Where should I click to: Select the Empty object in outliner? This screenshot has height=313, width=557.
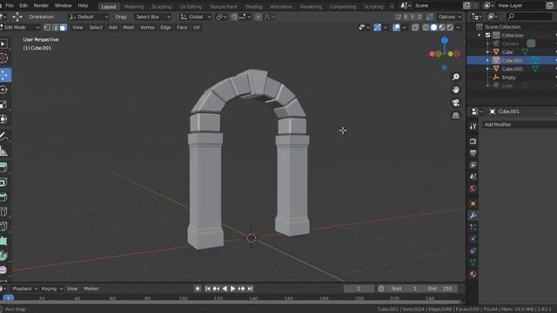point(508,77)
